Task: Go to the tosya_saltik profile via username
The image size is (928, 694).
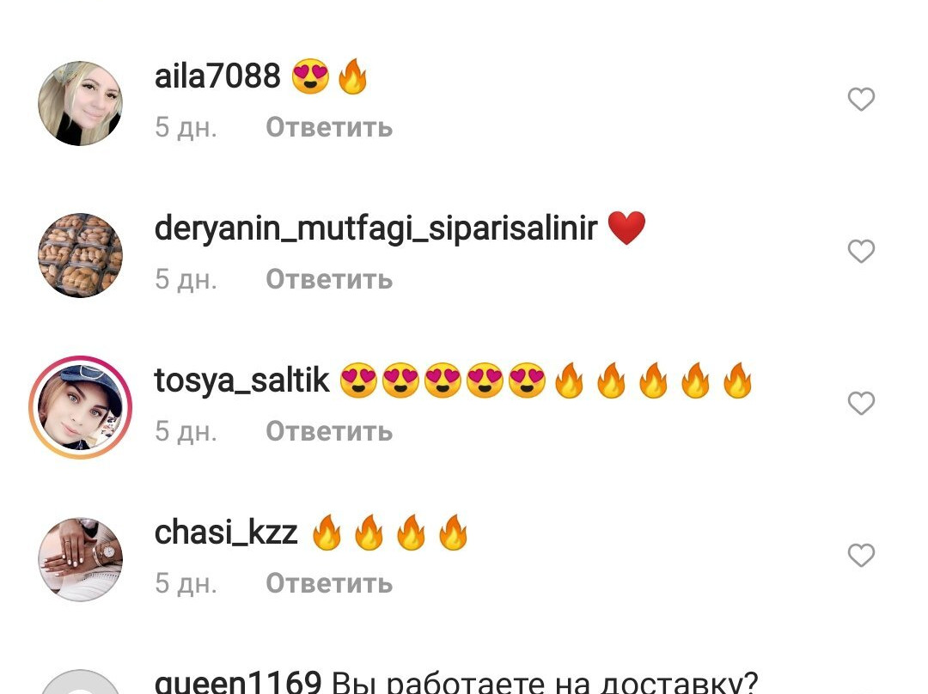Action: (x=241, y=380)
